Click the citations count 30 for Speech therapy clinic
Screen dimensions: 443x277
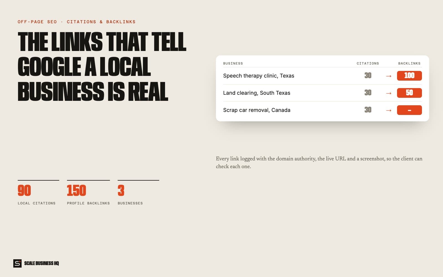(368, 75)
